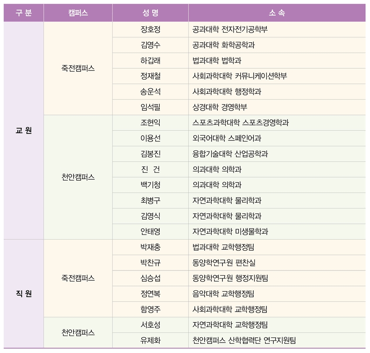This screenshot has height=353, width=370.
Task: Select 천안캠퍼스 cell in 직 원 section
Action: [x=78, y=333]
